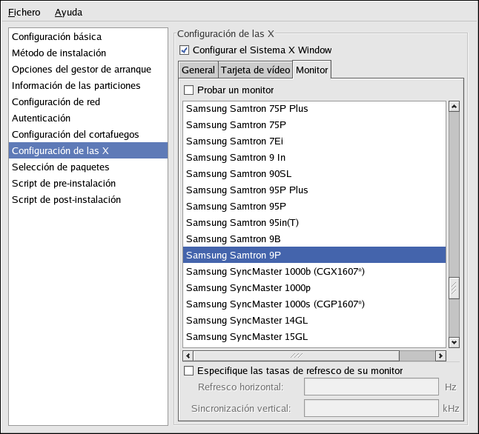Click the vertical scrollbar thumb
This screenshot has width=479, height=434.
(454, 287)
